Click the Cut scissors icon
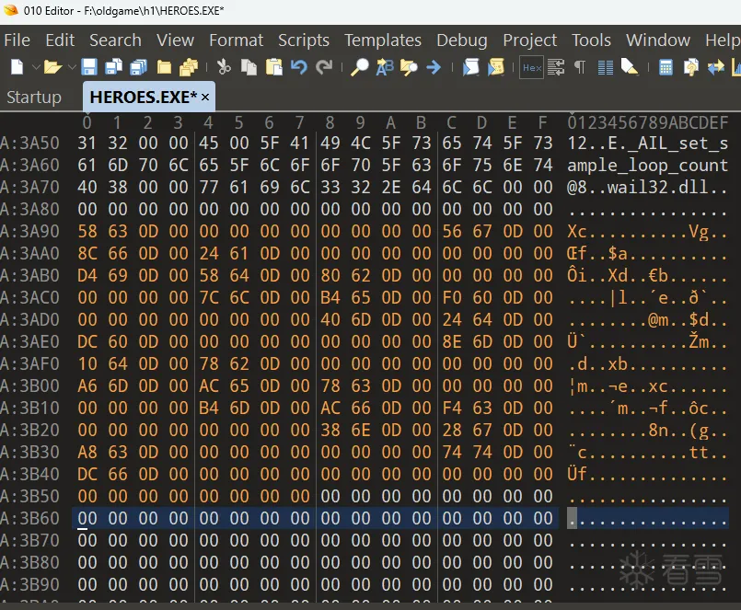741x610 pixels. tap(224, 67)
